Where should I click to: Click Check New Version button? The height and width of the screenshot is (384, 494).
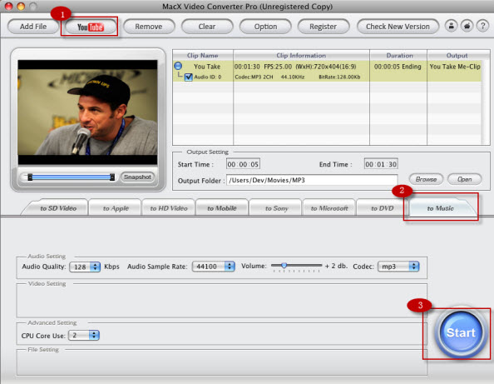coord(398,27)
